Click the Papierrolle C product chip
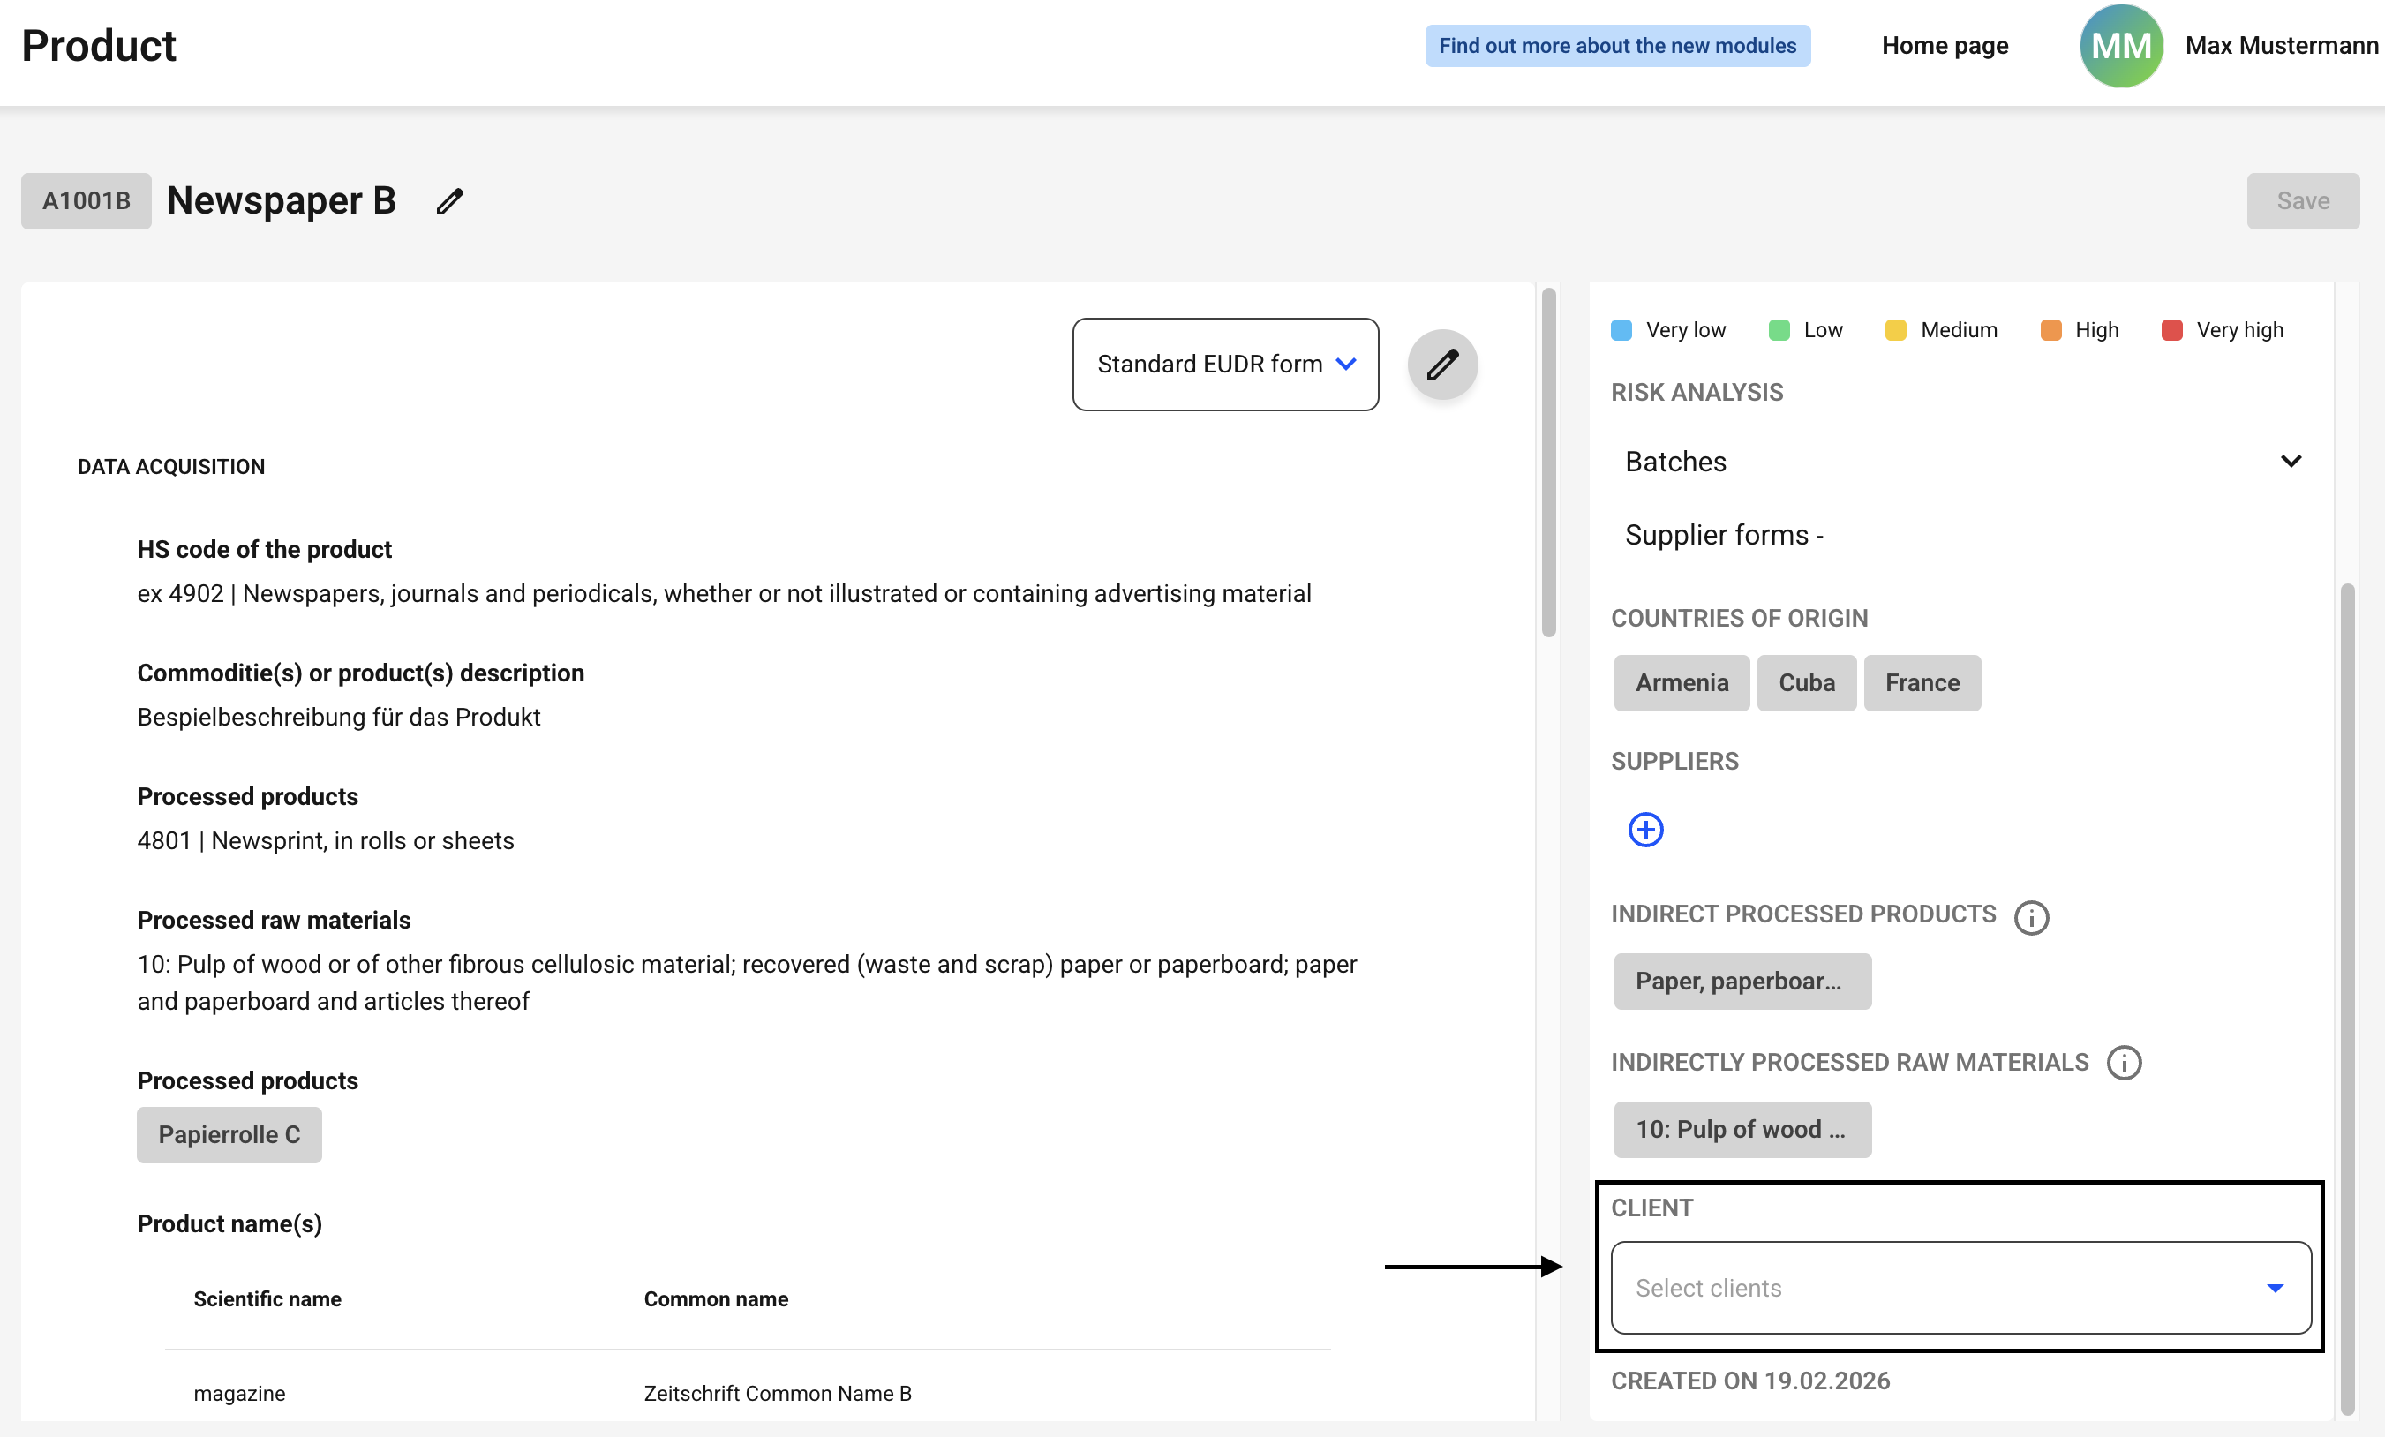This screenshot has height=1437, width=2385. (229, 1134)
